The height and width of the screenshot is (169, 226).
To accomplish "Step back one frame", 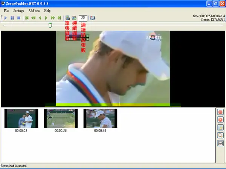I will point(40,18).
